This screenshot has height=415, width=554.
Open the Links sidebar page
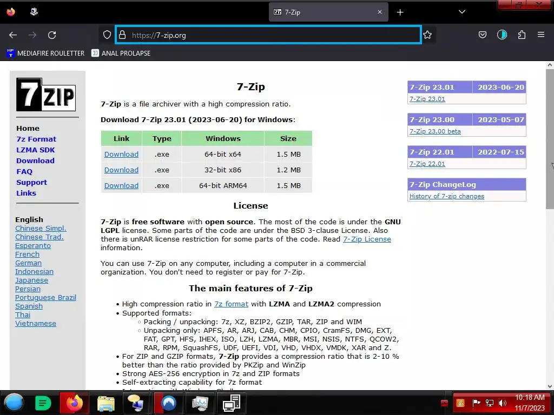[26, 193]
